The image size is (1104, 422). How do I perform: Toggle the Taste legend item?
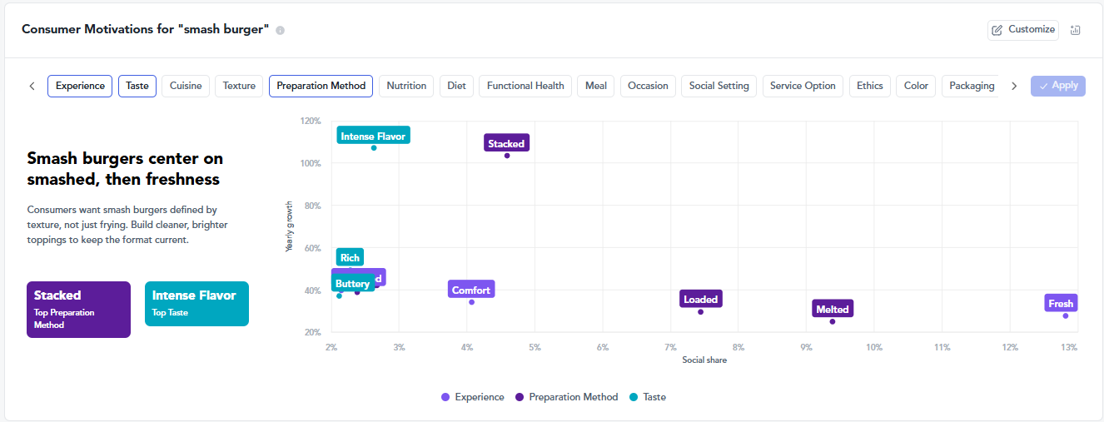tap(648, 397)
